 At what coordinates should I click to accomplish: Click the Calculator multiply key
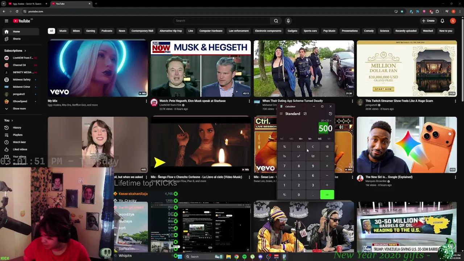(327, 166)
